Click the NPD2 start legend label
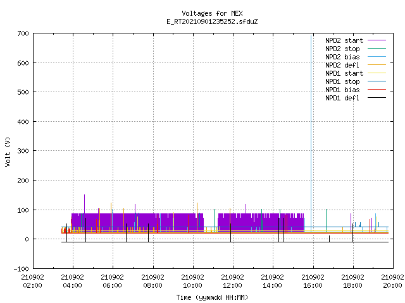 coord(344,40)
